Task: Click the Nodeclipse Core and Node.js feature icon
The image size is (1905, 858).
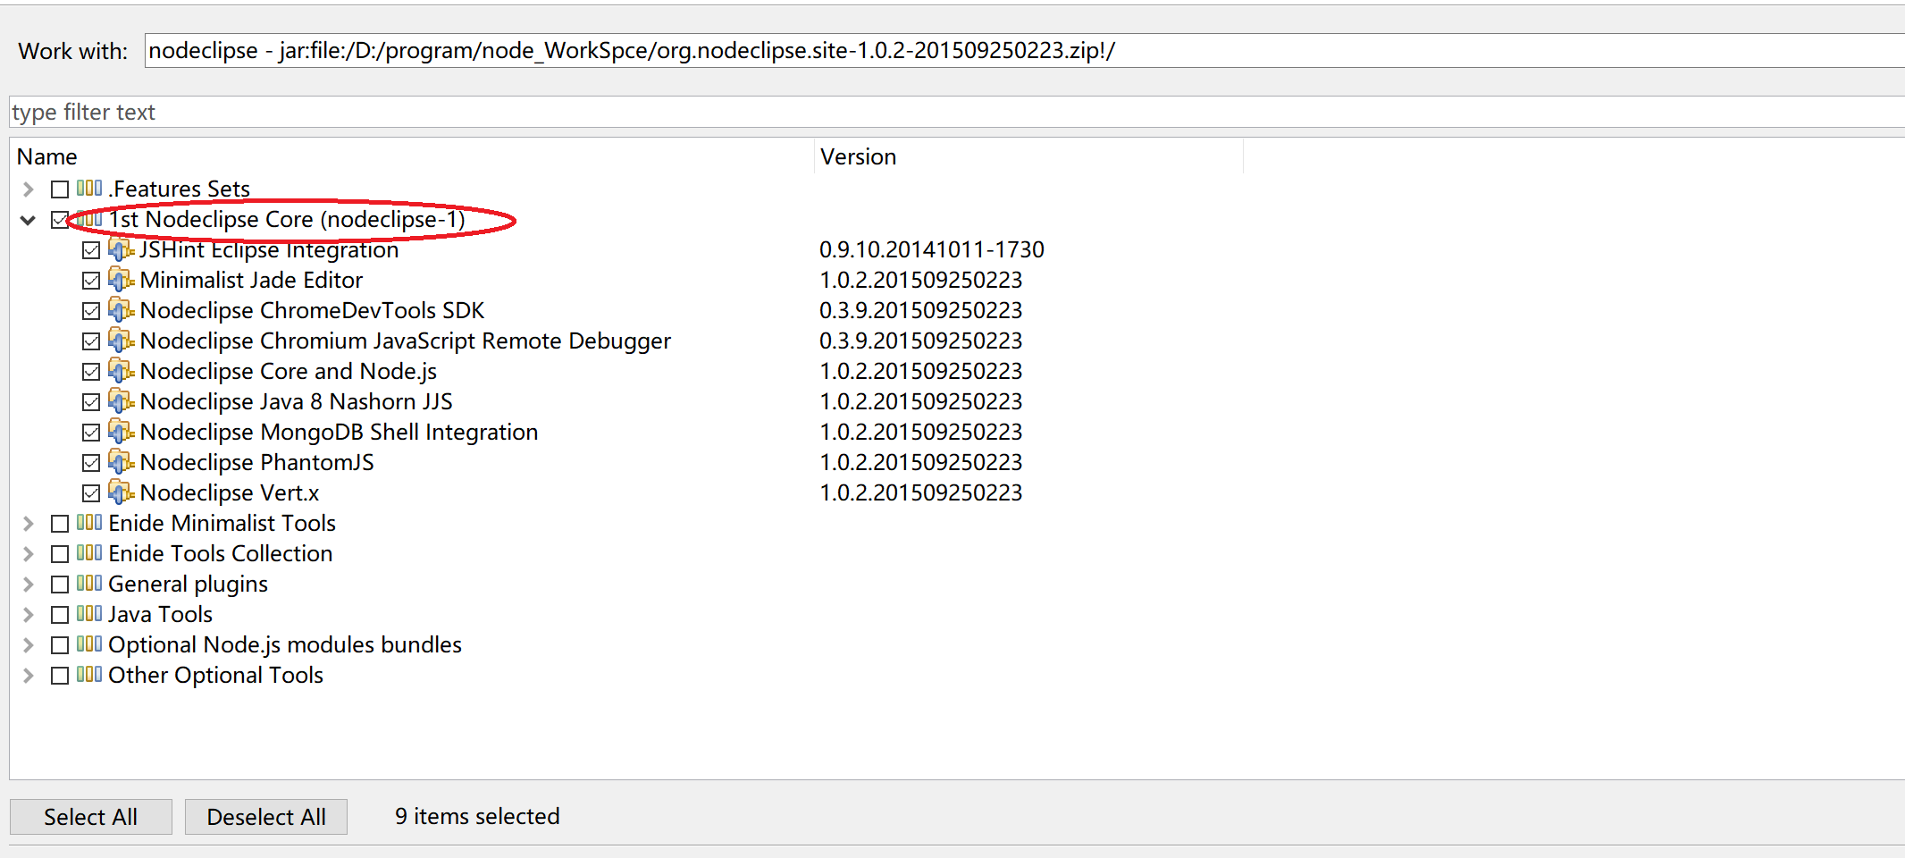Action: coord(122,371)
